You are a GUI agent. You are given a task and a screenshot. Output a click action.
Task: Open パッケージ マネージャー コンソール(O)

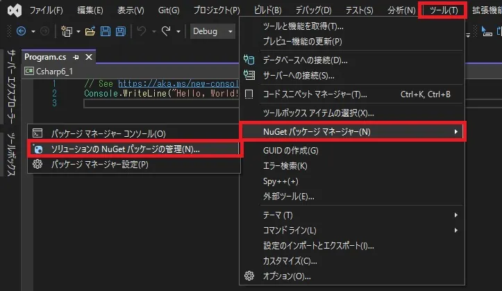pyautogui.click(x=134, y=133)
